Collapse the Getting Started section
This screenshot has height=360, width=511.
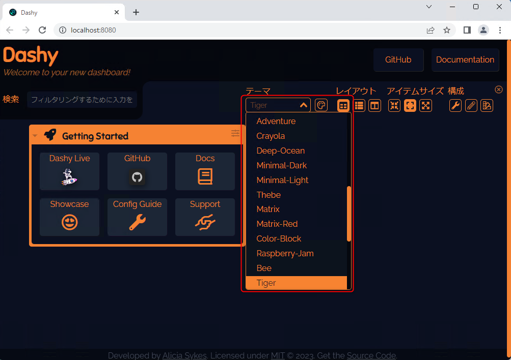(35, 136)
